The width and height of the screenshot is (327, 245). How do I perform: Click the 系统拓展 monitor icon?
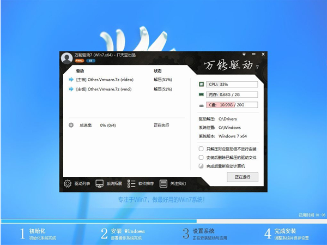[x=100, y=183]
